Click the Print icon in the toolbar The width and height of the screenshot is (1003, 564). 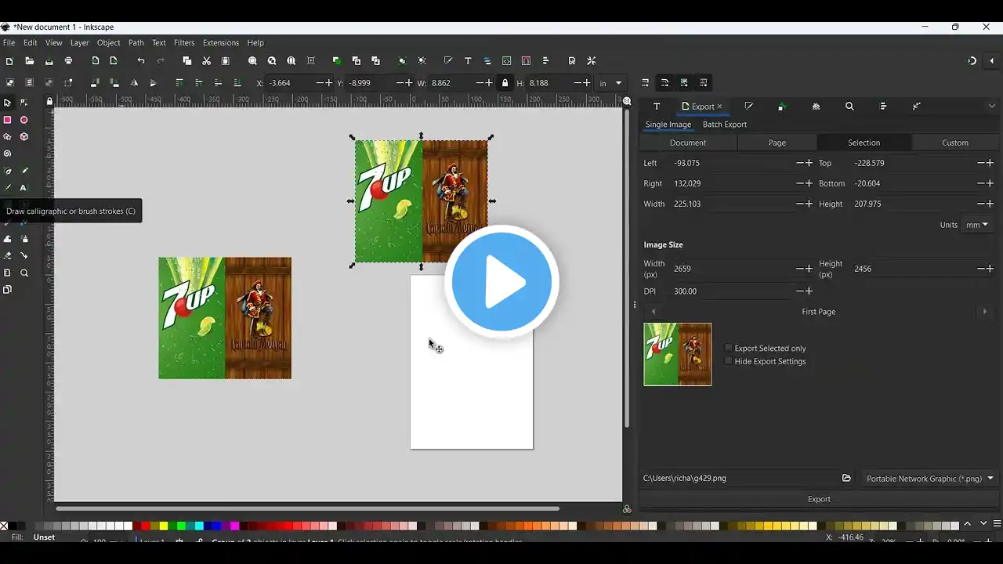pos(68,61)
